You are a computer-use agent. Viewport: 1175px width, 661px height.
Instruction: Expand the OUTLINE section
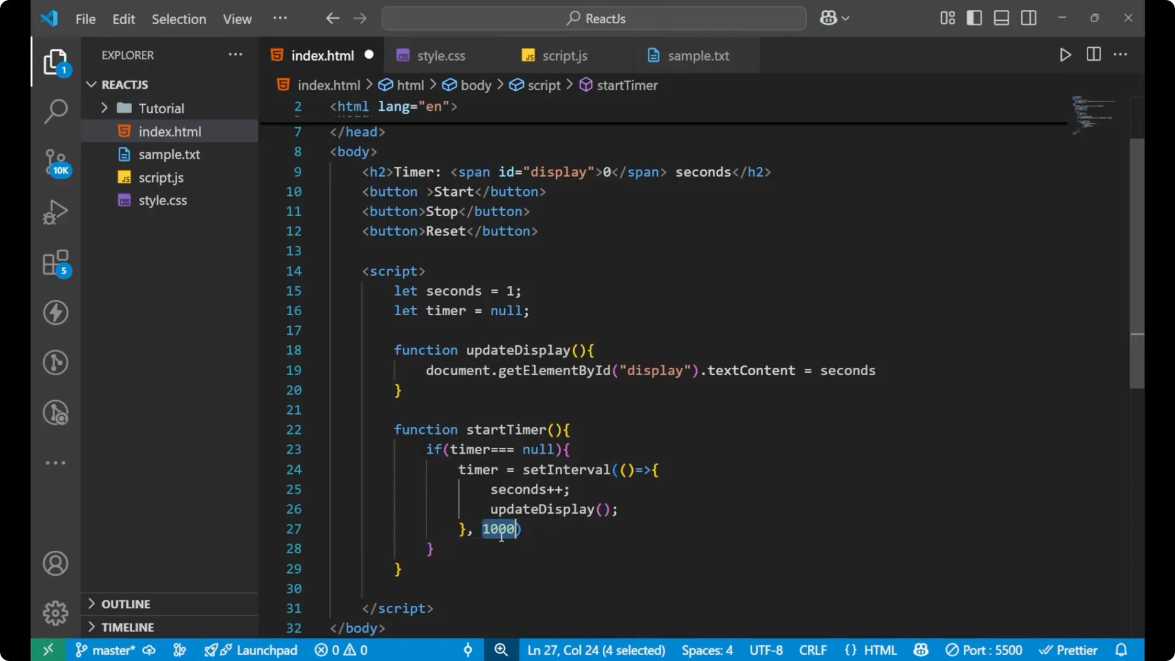91,603
